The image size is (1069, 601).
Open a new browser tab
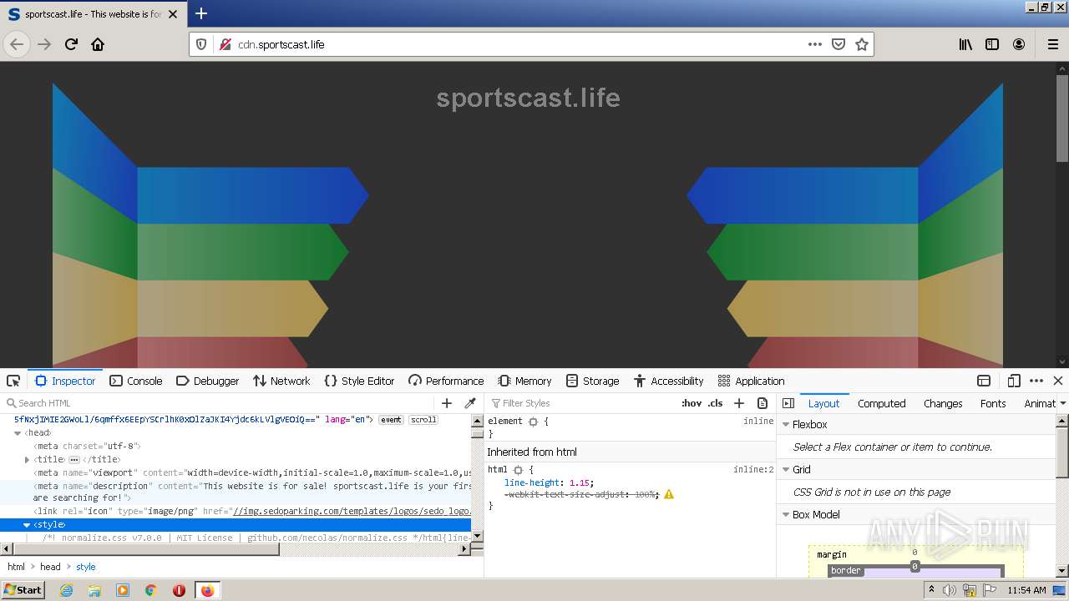[201, 13]
